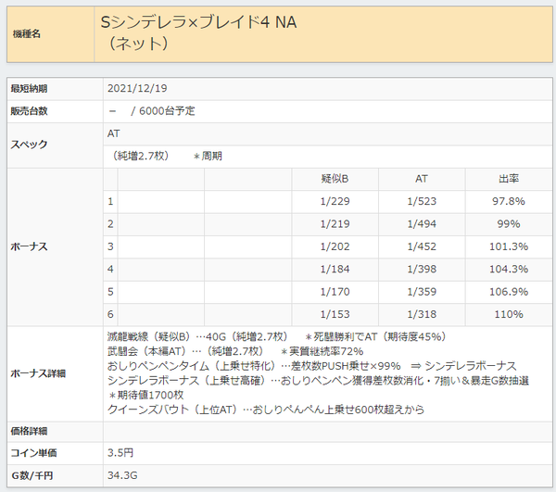Select the （純増2.7枚） ＊周期 spec text
The image size is (556, 492).
tap(167, 156)
